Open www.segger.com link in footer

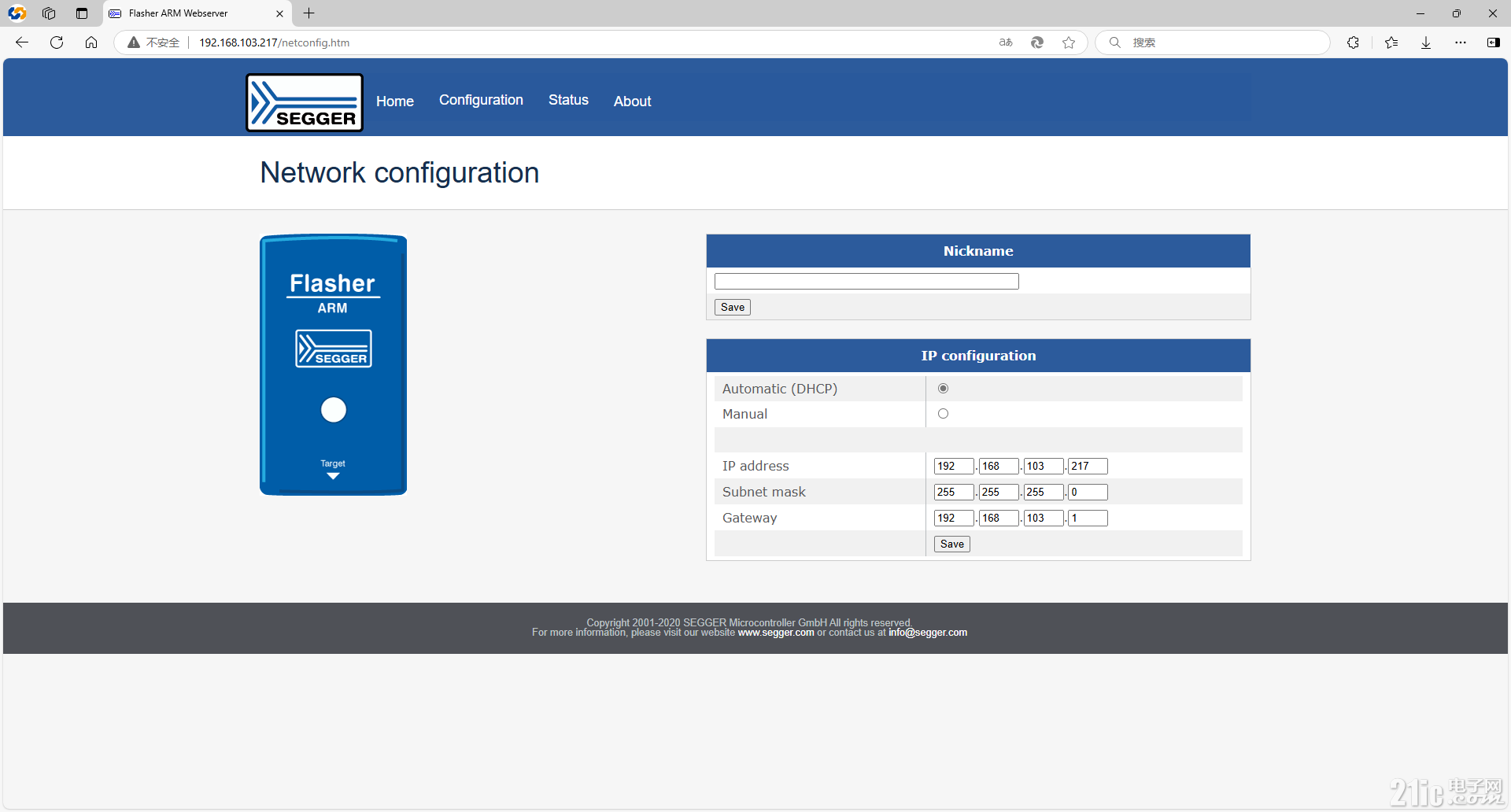pyautogui.click(x=776, y=633)
